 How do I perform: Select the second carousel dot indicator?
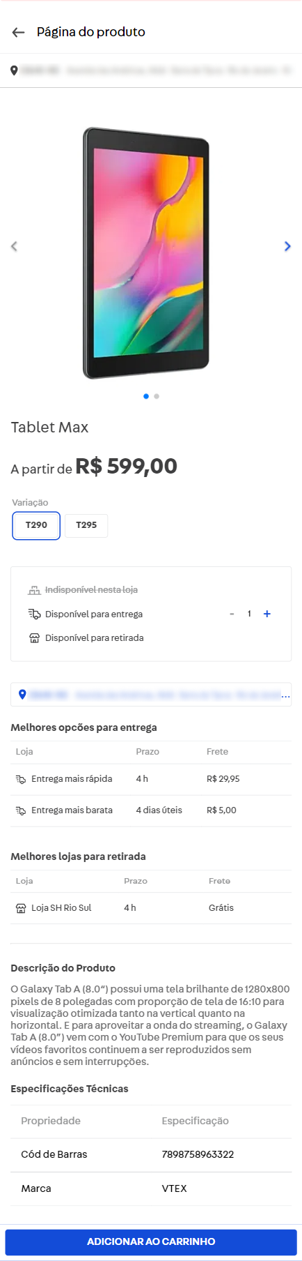click(157, 396)
